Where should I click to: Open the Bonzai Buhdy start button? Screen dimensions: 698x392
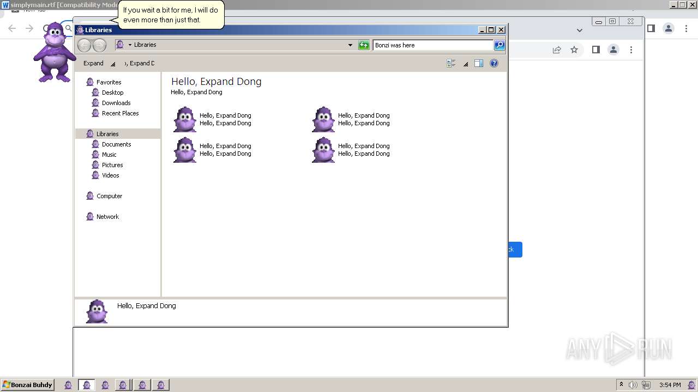[x=27, y=385]
